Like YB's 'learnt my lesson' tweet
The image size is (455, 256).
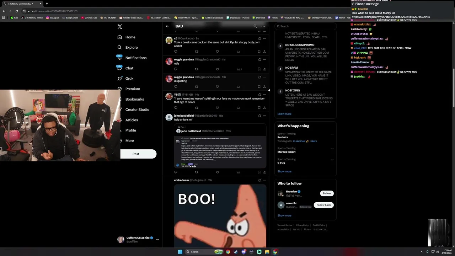click(x=217, y=108)
